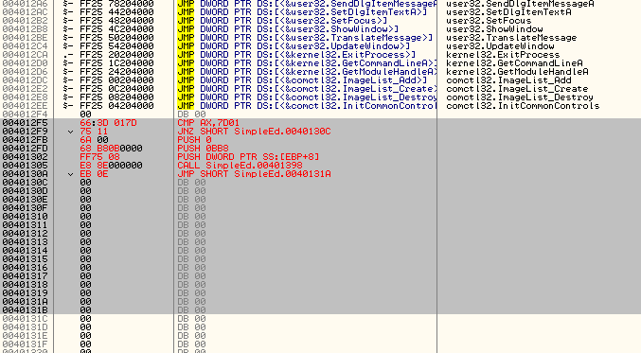
Task: Click the CMP AX,7D01 instruction
Action: pos(208,123)
